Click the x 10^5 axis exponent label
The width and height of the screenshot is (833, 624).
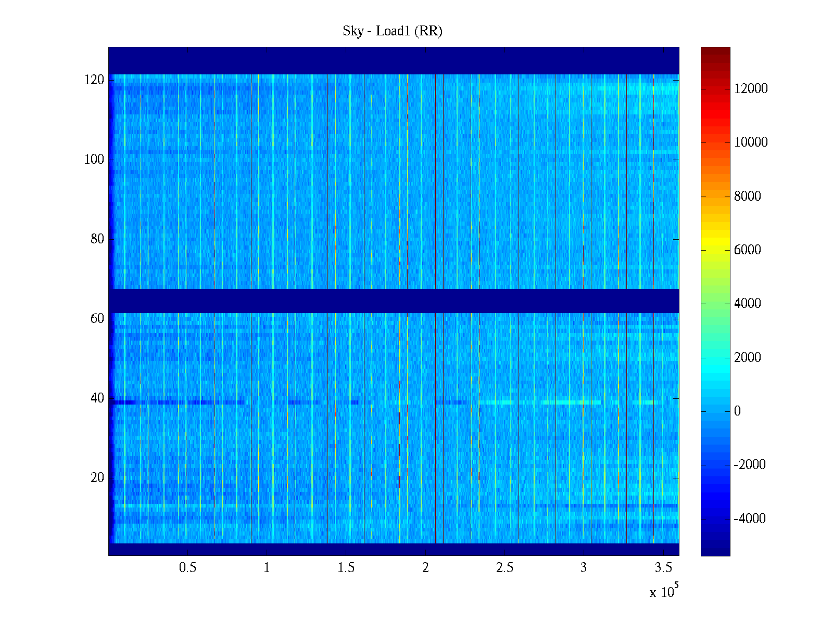663,592
